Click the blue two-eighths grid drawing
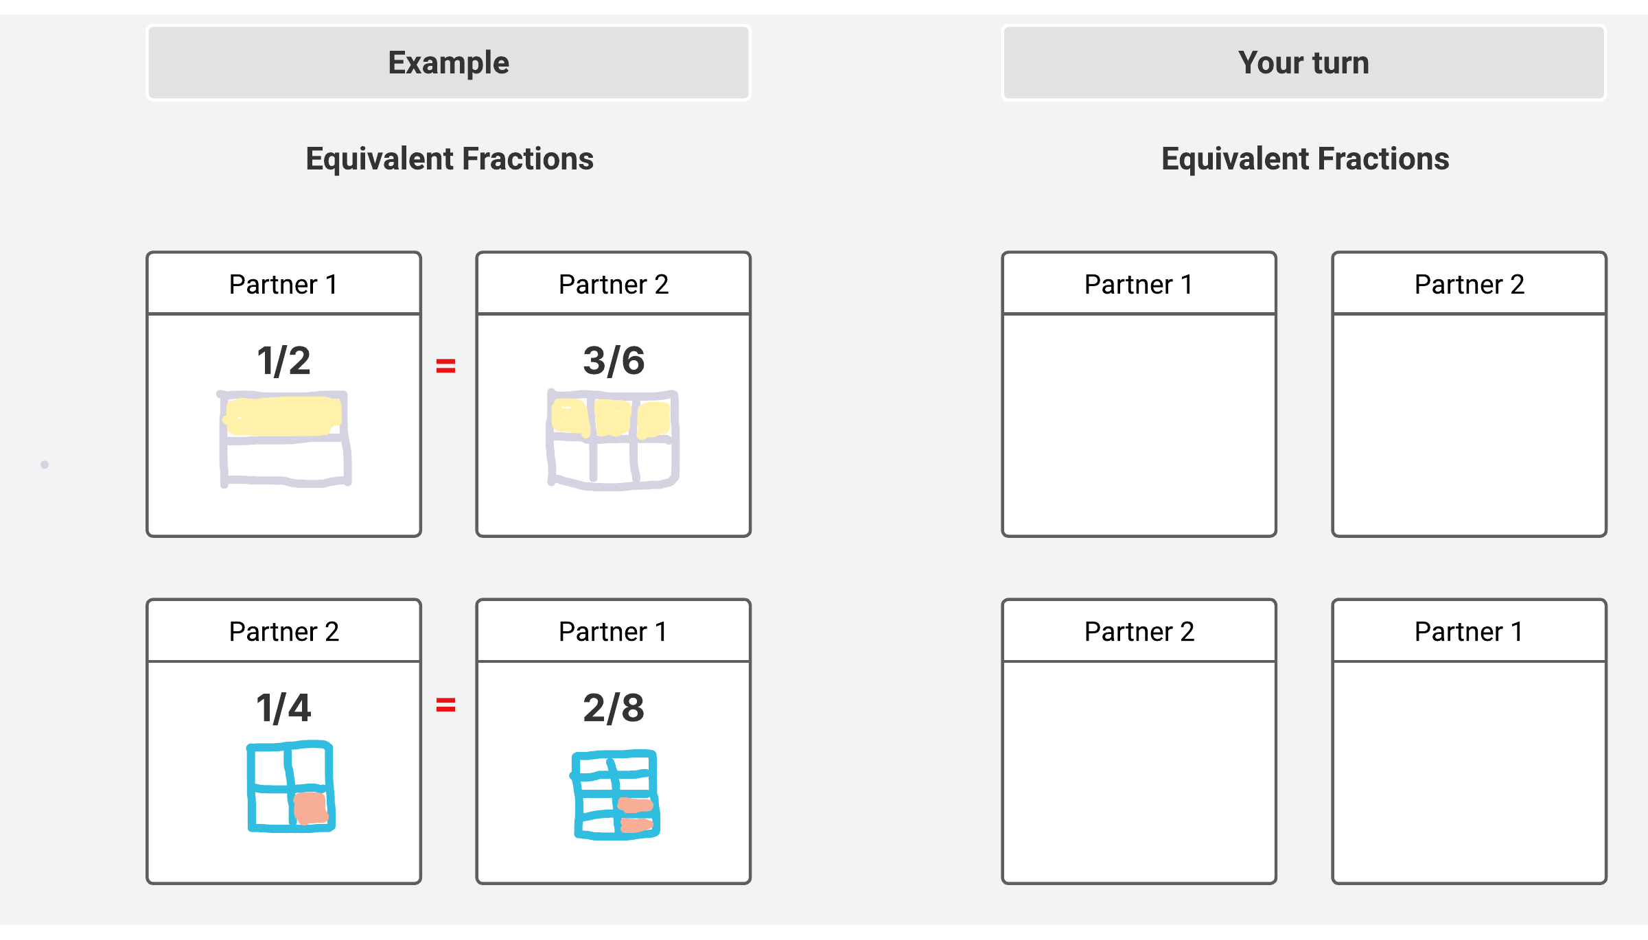Image resolution: width=1648 pixels, height=940 pixels. tap(616, 795)
